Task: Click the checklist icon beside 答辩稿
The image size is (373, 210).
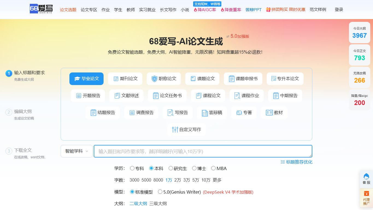Action: pos(205,113)
